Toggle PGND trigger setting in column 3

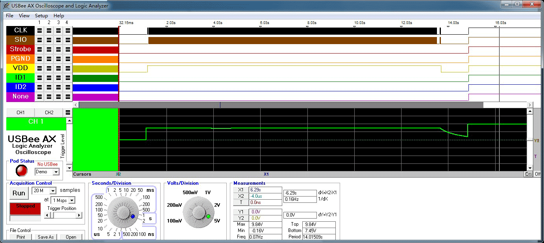[58, 59]
